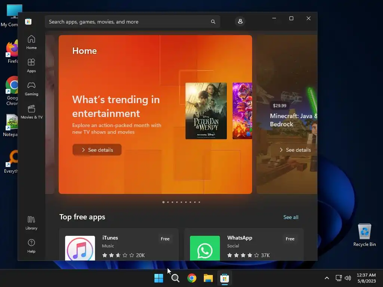383x287 pixels.
Task: Click the Top free apps heading
Action: tap(82, 217)
